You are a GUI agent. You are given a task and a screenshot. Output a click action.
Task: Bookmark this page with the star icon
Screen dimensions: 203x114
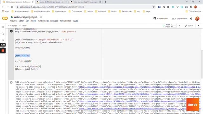coord(154,7)
